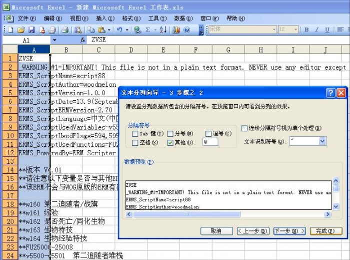Click the preview vertical scrollbar thumb
Screen dimensions: 350x260
[x=335, y=188]
